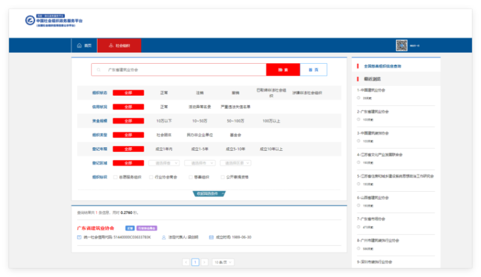
Task: Click into the search text field
Action: click(x=180, y=70)
